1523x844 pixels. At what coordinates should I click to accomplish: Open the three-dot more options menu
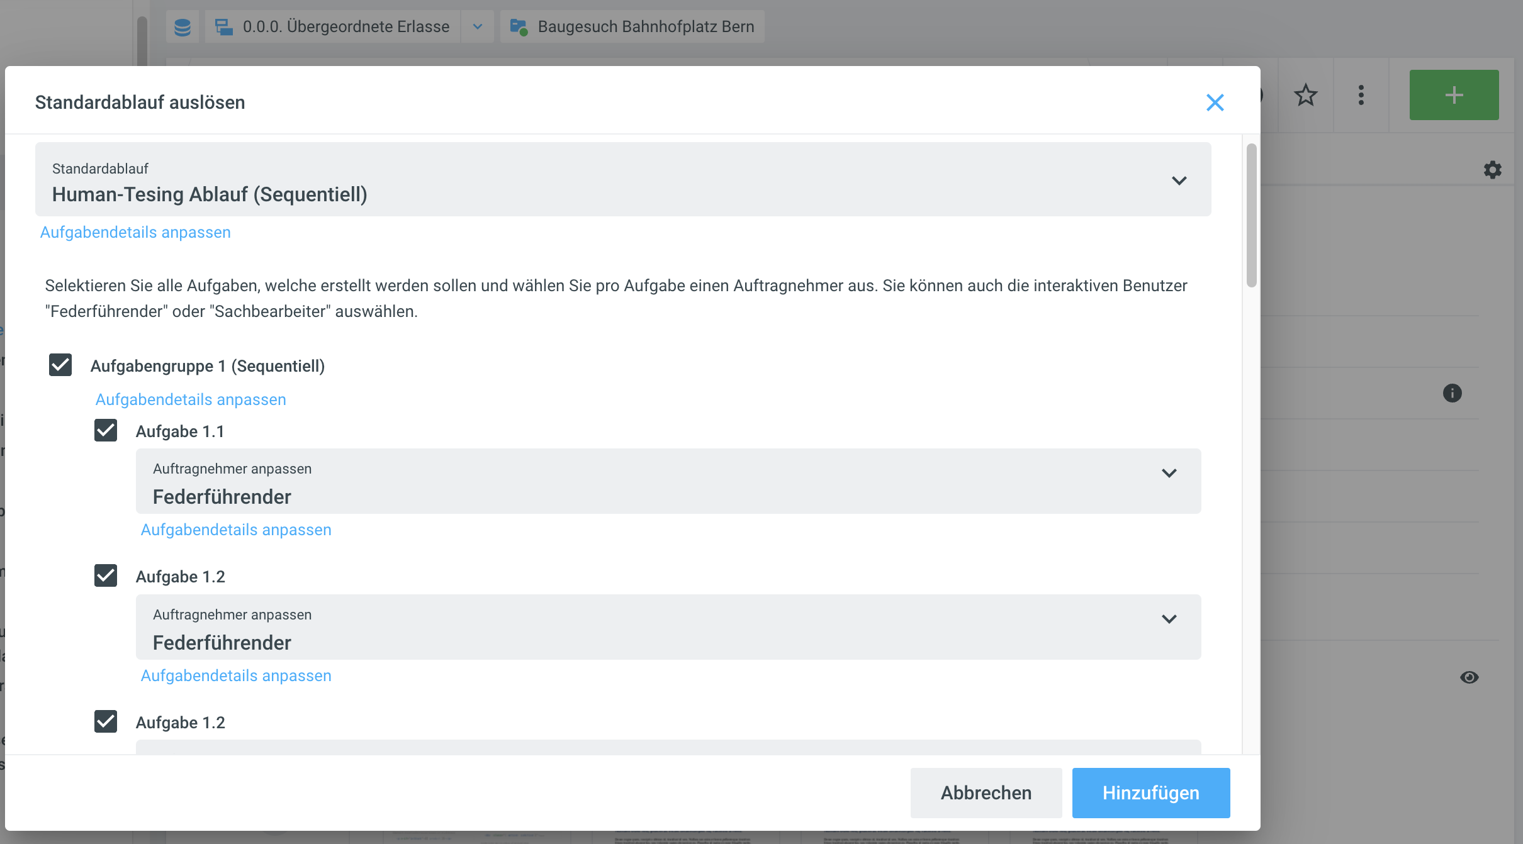point(1361,96)
